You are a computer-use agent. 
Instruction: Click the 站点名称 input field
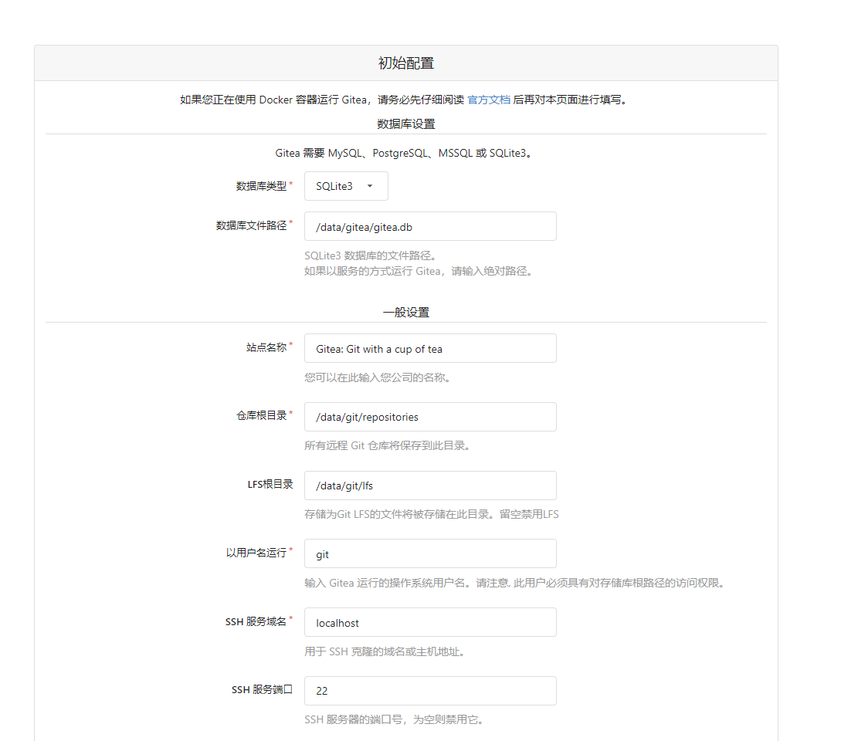(430, 349)
